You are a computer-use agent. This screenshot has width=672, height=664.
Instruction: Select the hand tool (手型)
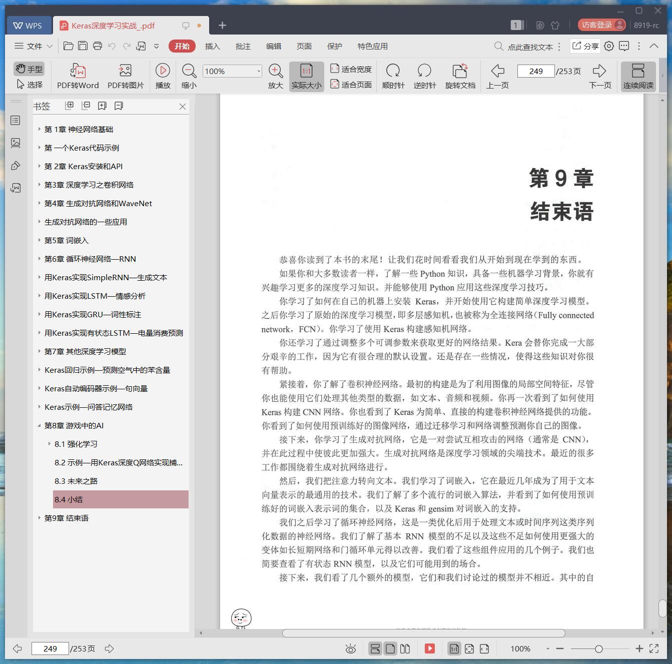tap(29, 69)
